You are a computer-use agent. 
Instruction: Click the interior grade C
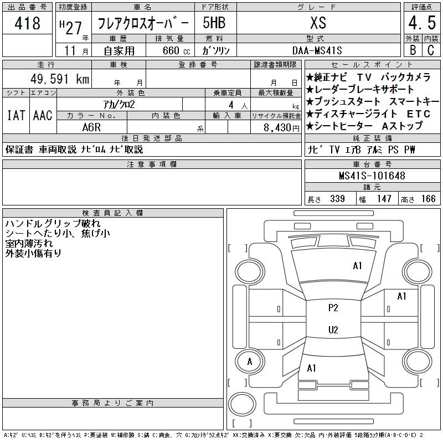click(431, 50)
